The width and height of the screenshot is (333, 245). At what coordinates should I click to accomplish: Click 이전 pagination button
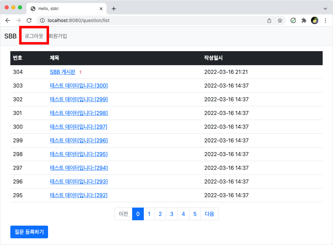pyautogui.click(x=123, y=214)
